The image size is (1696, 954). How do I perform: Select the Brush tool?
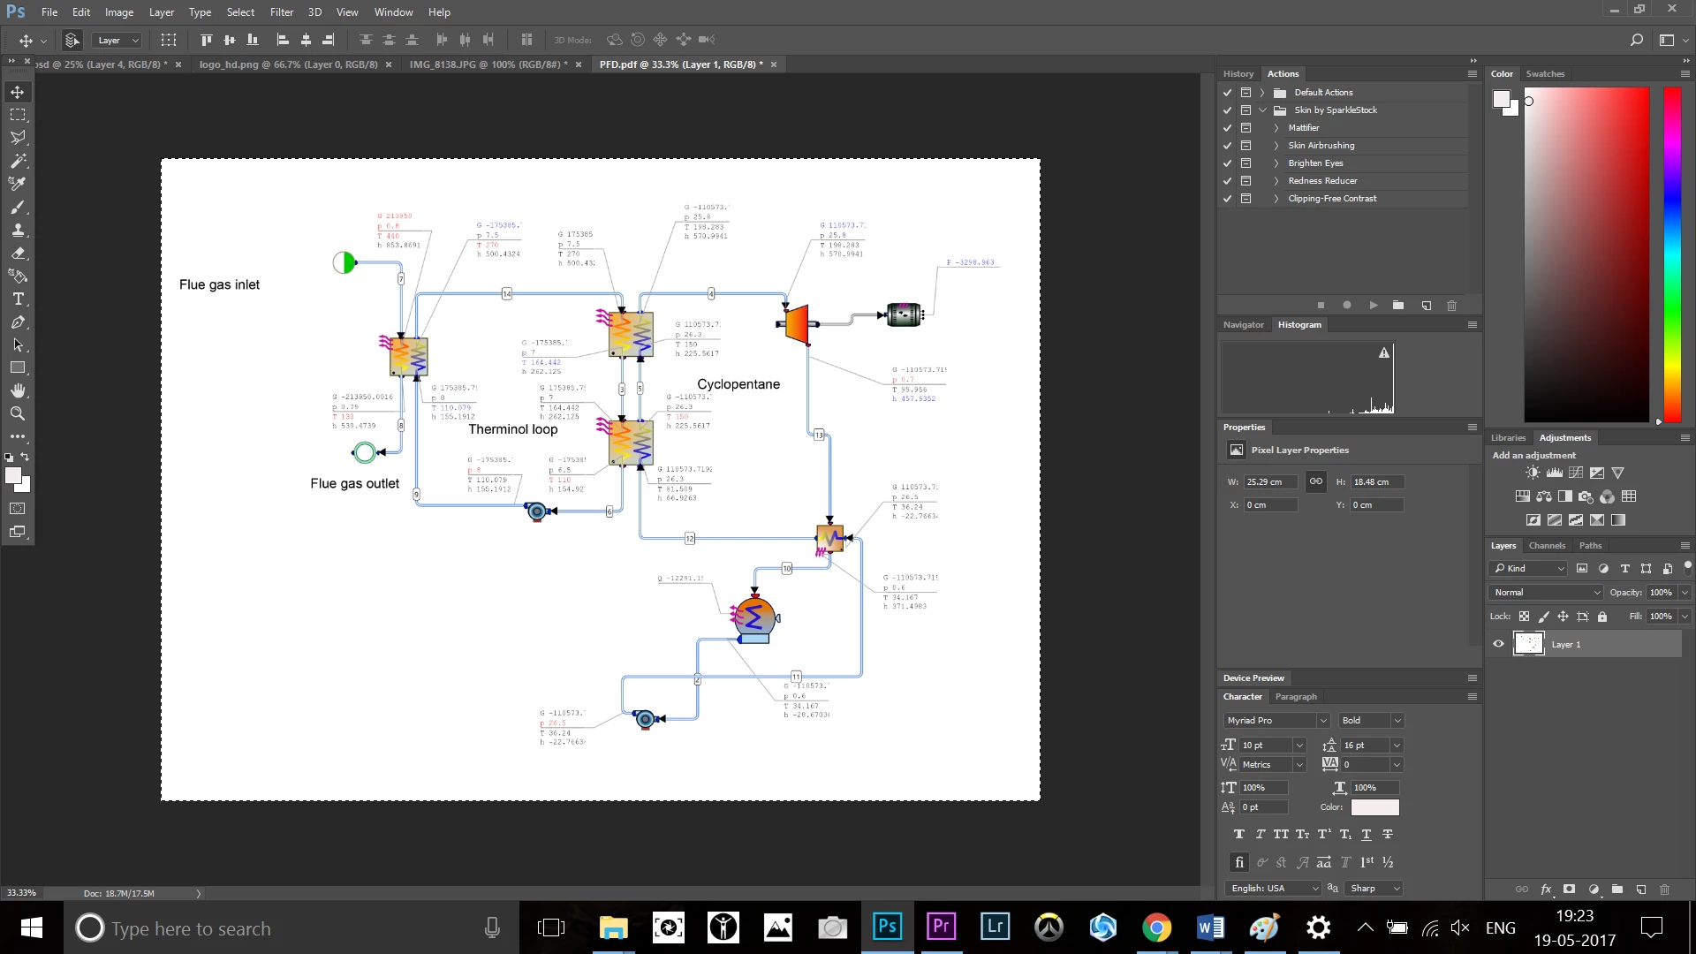tap(18, 207)
